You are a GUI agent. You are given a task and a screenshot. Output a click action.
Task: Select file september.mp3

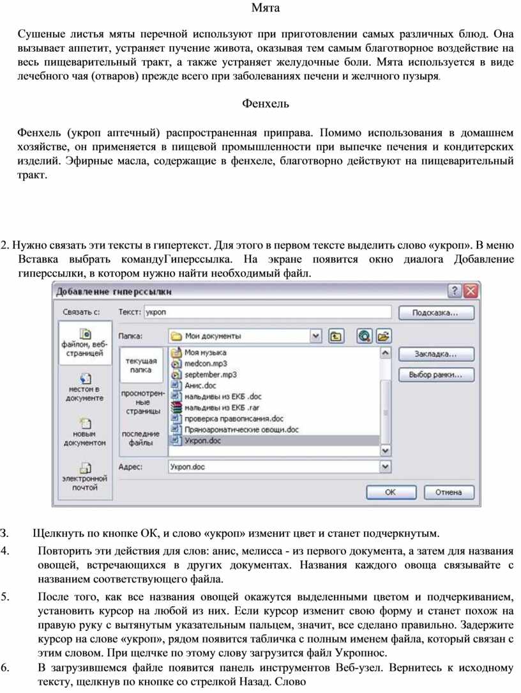tap(204, 375)
